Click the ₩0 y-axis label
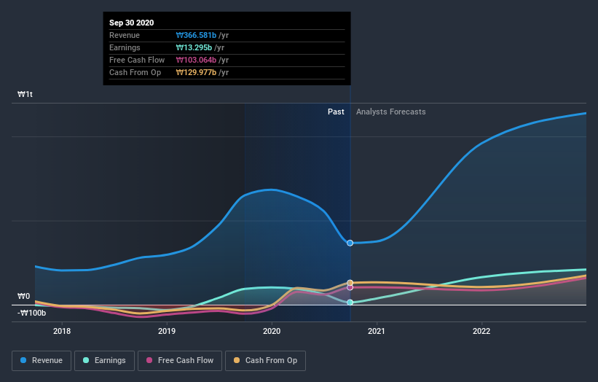This screenshot has width=598, height=382. click(23, 296)
